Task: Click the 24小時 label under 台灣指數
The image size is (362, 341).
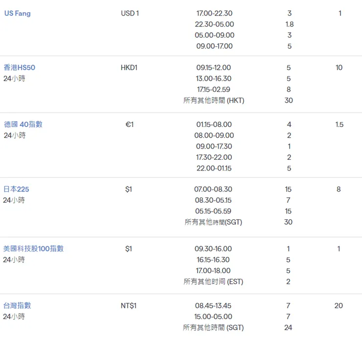Action: click(14, 316)
